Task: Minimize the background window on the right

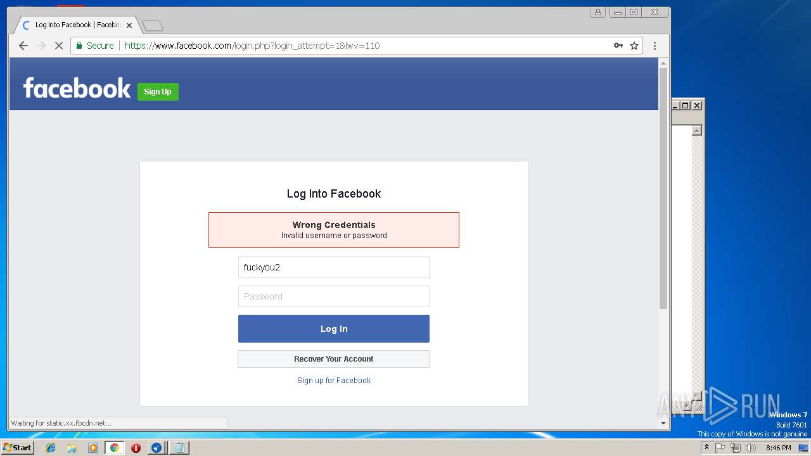Action: point(675,106)
